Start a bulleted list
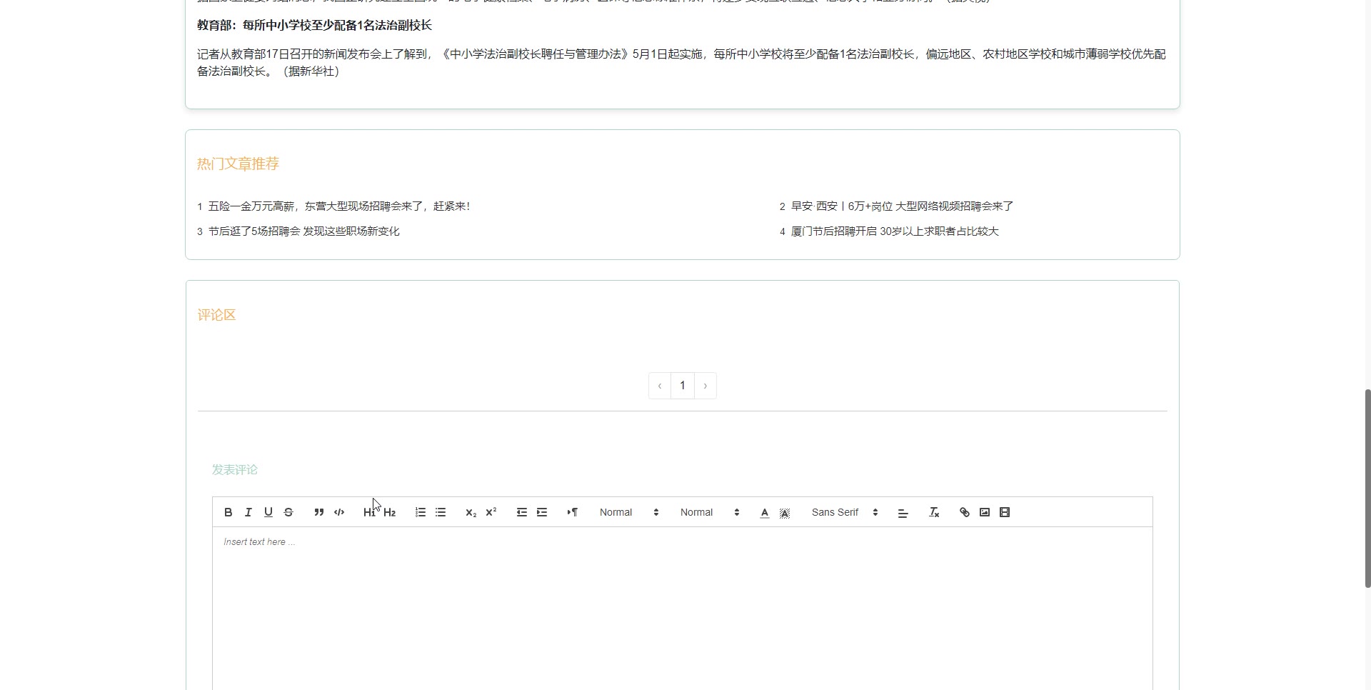Viewport: 1371px width, 690px height. [441, 512]
